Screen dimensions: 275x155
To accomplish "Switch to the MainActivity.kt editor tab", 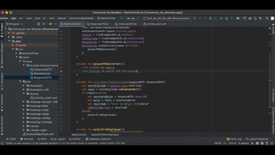I will 72,24.
